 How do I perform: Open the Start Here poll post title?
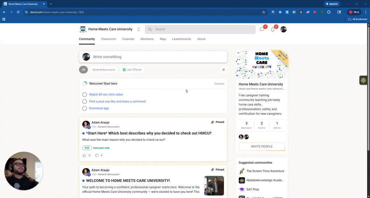point(149,133)
